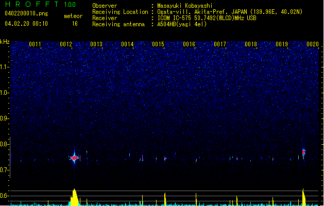
Task: Click the 'meteor' label
Action: 73,16
